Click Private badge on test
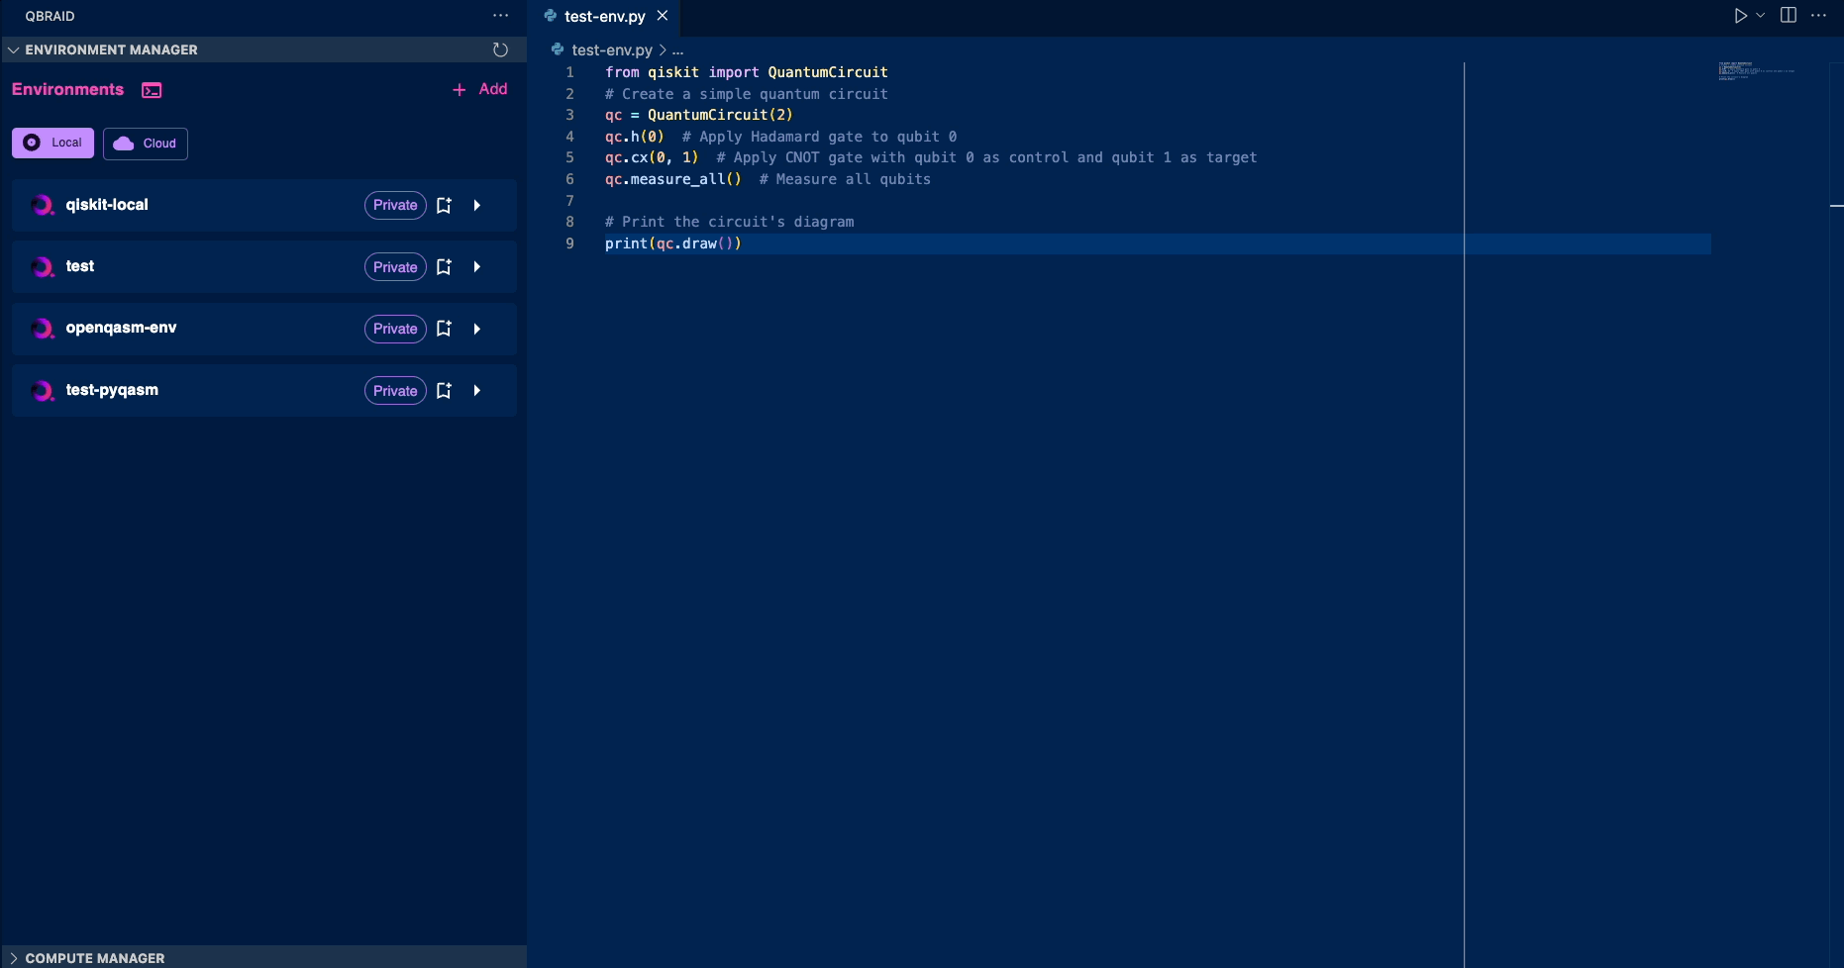 [x=395, y=267]
